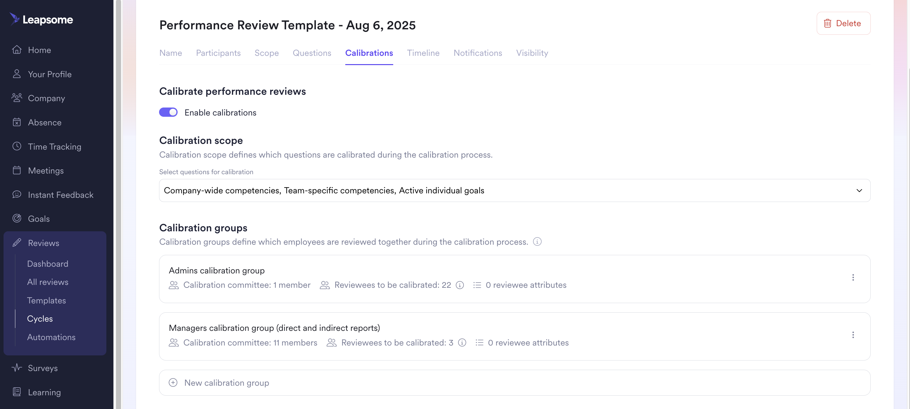Viewport: 910px width, 409px height.
Task: Click the Home icon in the sidebar
Action: (x=17, y=49)
